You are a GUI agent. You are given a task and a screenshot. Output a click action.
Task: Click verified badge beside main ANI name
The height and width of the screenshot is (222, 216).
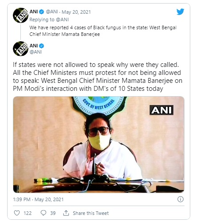point(42,46)
